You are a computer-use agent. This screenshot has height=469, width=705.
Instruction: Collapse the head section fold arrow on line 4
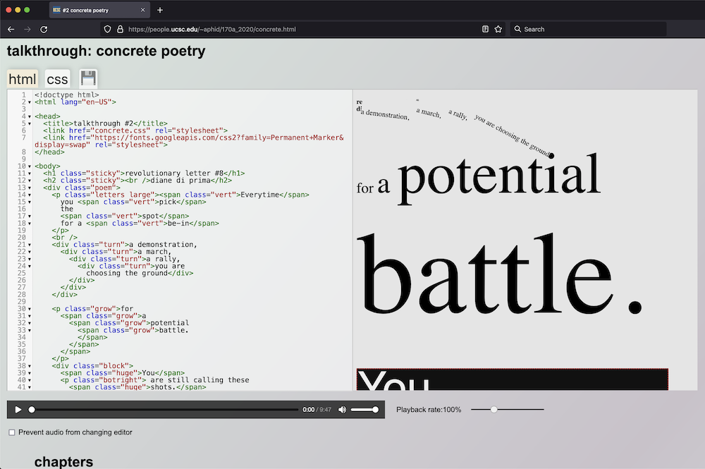tap(29, 116)
